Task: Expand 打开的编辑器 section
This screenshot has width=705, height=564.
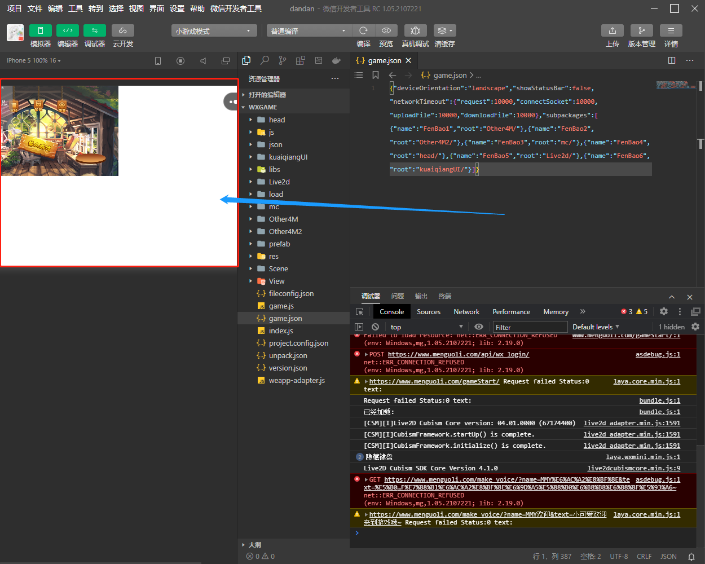Action: click(x=293, y=95)
